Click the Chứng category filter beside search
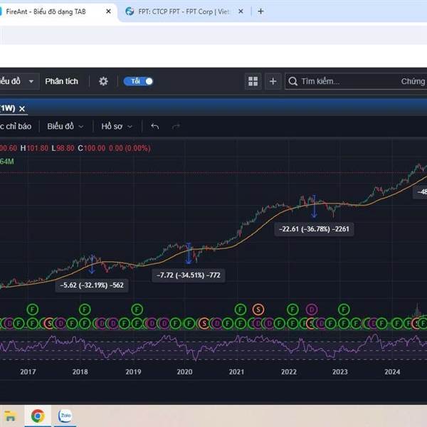This screenshot has height=427, width=427. tap(413, 81)
